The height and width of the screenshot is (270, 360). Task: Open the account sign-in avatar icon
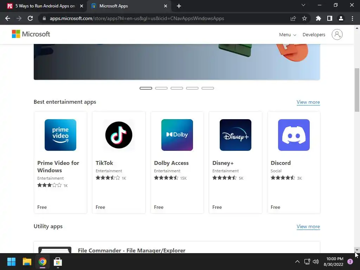point(337,34)
